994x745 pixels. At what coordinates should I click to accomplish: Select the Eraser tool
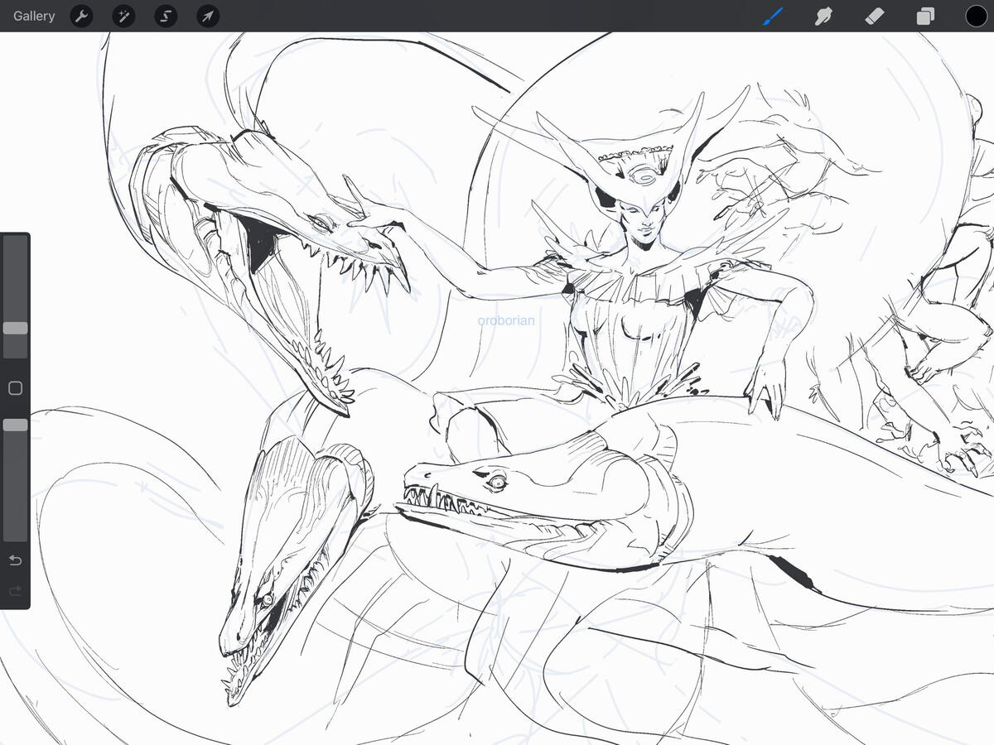tap(874, 16)
